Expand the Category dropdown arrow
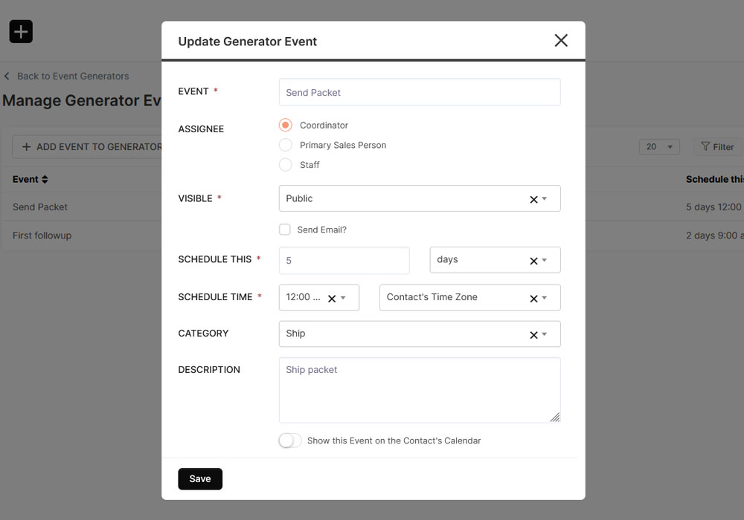This screenshot has height=520, width=744. point(545,334)
